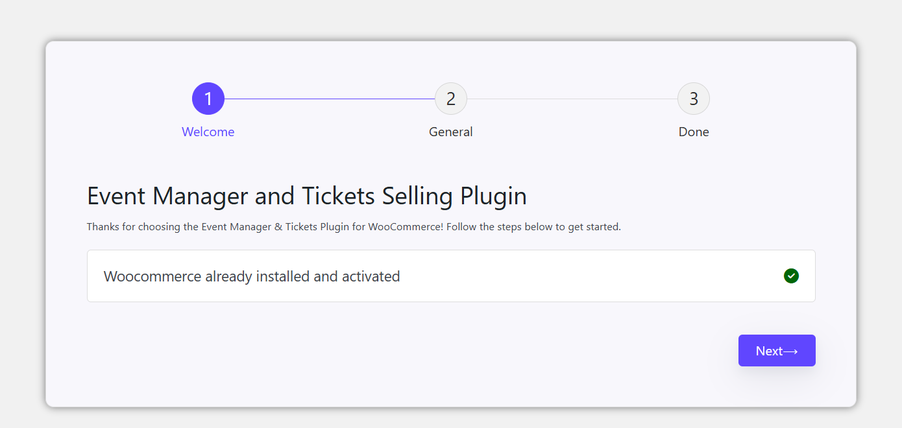This screenshot has width=902, height=428.
Task: Switch to the General step label
Action: [451, 132]
